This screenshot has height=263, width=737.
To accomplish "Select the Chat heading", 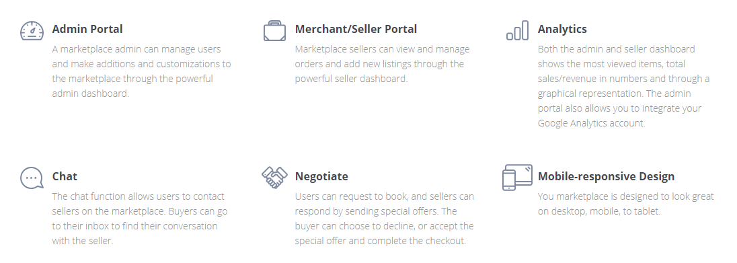I will (x=65, y=176).
